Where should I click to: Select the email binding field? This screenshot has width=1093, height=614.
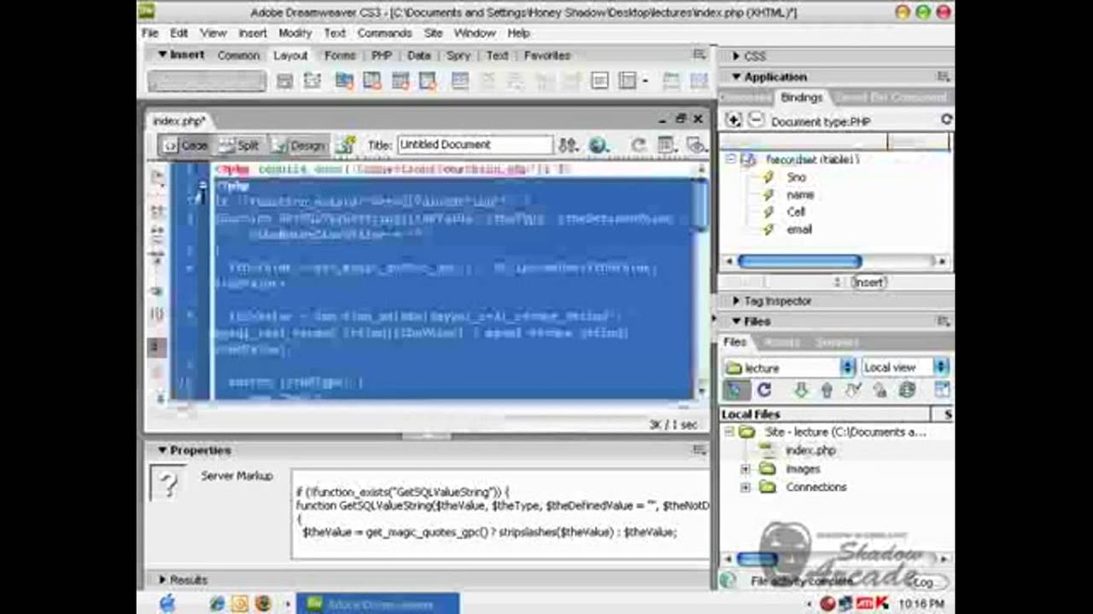tap(799, 229)
